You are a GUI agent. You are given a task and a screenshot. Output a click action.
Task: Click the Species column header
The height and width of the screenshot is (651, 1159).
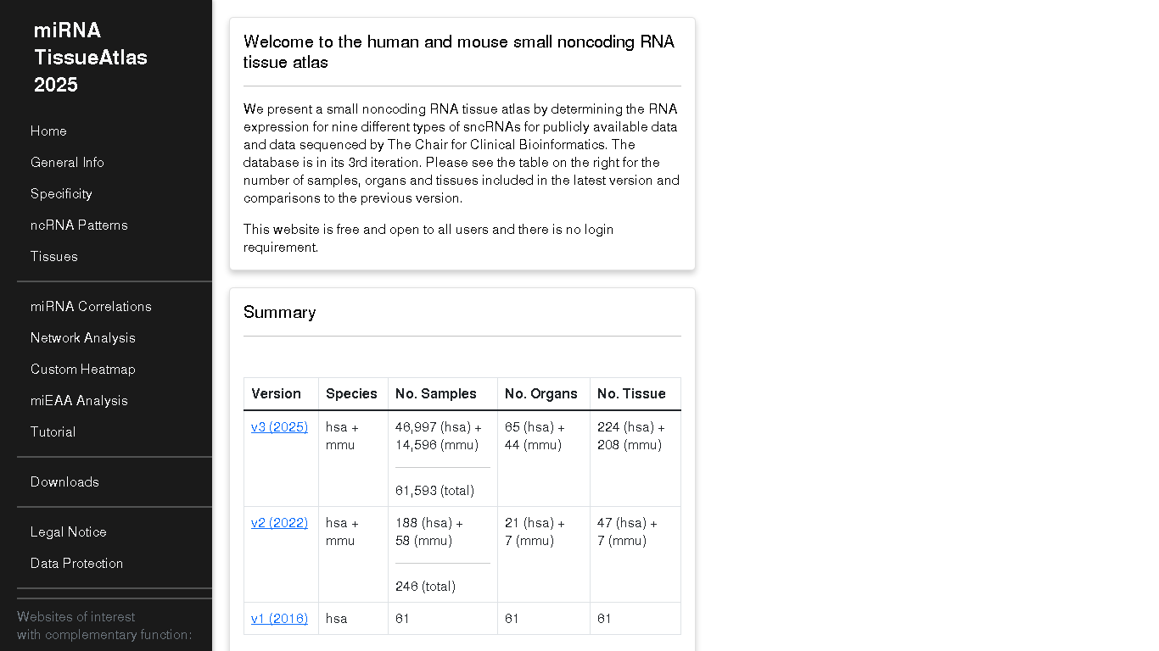351,394
